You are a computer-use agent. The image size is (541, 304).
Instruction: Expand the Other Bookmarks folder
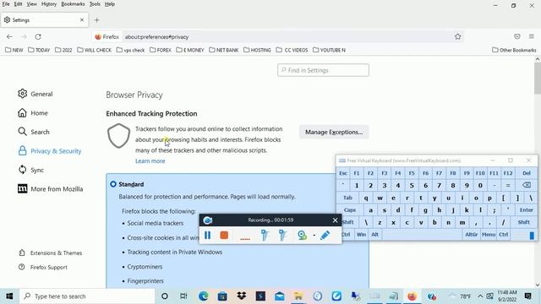click(x=514, y=50)
